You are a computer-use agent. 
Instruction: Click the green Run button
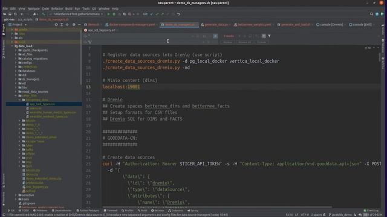(108, 14)
